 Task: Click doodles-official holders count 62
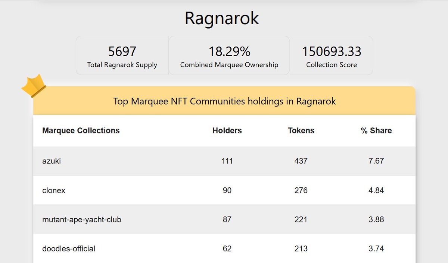(x=227, y=248)
